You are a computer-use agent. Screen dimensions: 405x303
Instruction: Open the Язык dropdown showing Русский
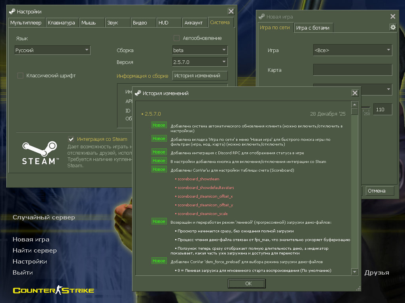[x=53, y=50]
